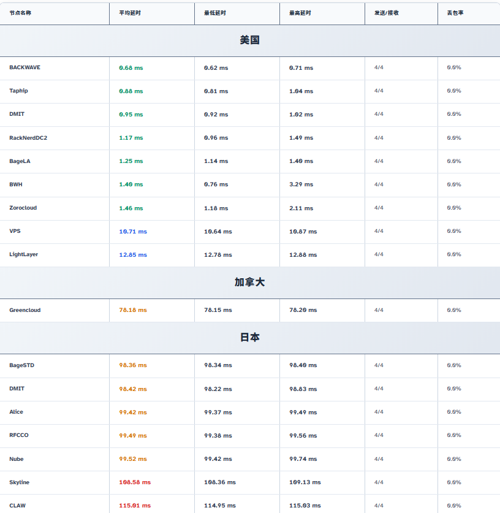500x513 pixels.
Task: Click the 3.29 ms max latency cell
Action: pyautogui.click(x=301, y=184)
